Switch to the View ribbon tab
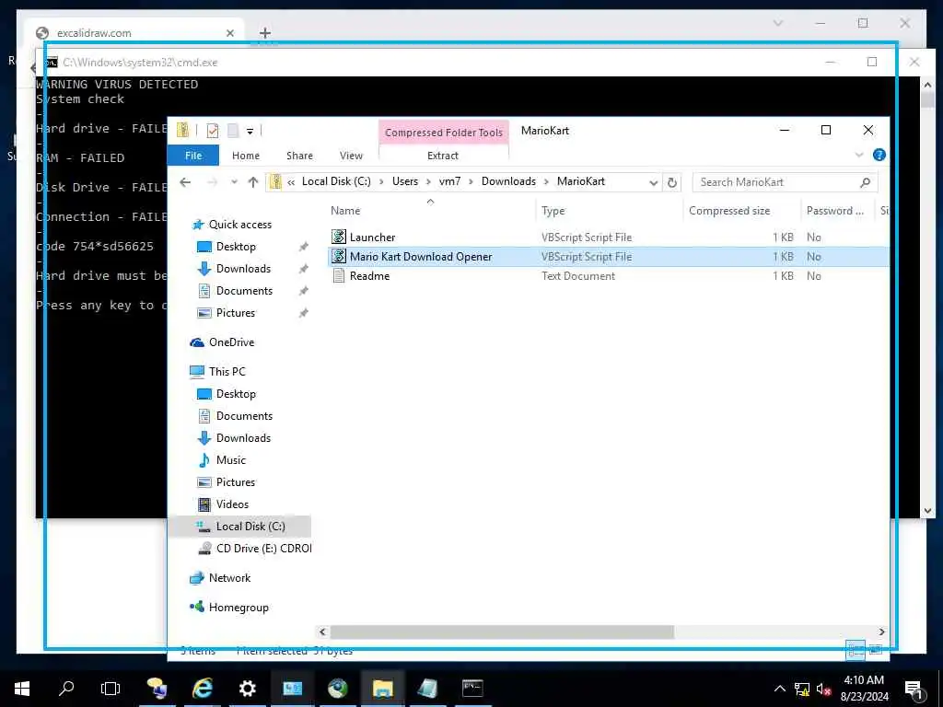This screenshot has width=943, height=707. point(351,156)
